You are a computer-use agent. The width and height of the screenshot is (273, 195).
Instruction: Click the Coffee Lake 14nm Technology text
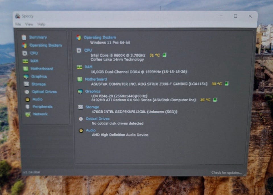[117, 59]
